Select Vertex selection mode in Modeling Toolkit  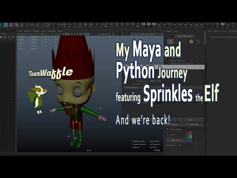point(177,41)
